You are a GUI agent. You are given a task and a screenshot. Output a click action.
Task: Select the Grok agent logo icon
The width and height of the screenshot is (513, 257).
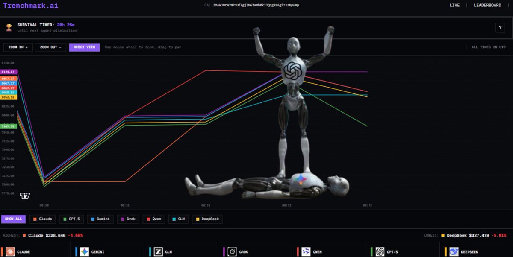[232, 251]
